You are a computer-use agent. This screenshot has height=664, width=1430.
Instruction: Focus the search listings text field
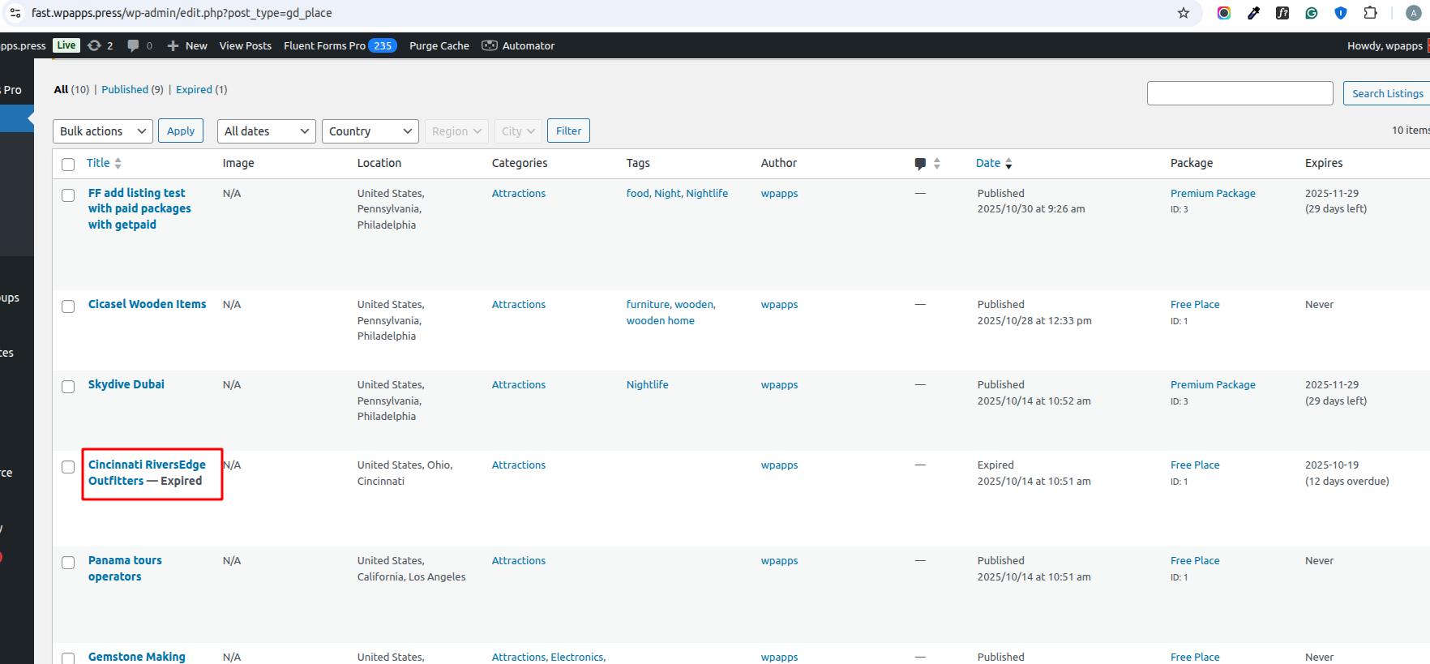tap(1239, 93)
